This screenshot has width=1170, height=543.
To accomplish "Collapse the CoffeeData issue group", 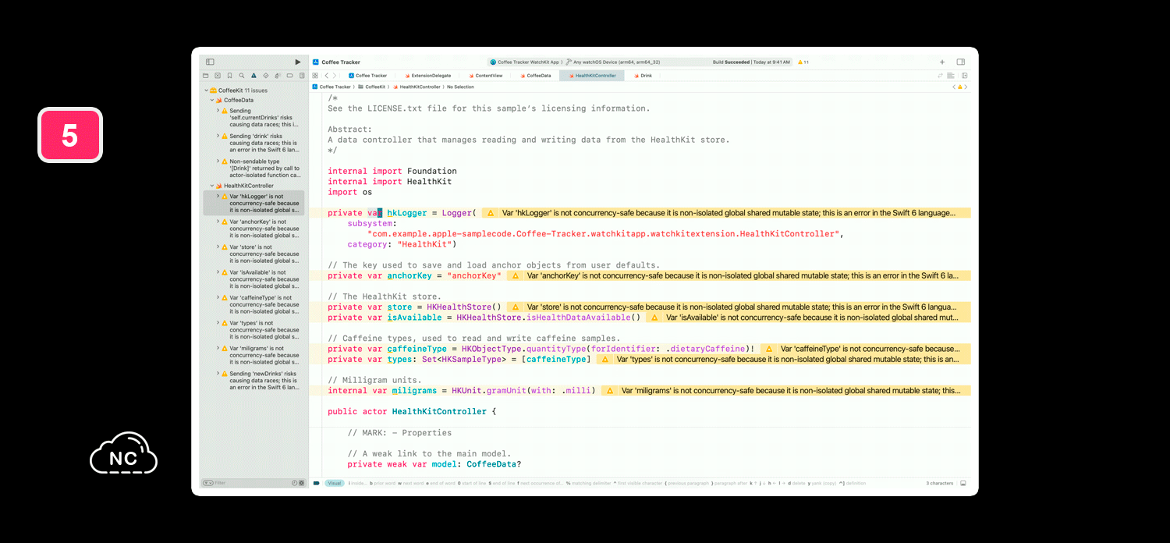I will pos(211,100).
